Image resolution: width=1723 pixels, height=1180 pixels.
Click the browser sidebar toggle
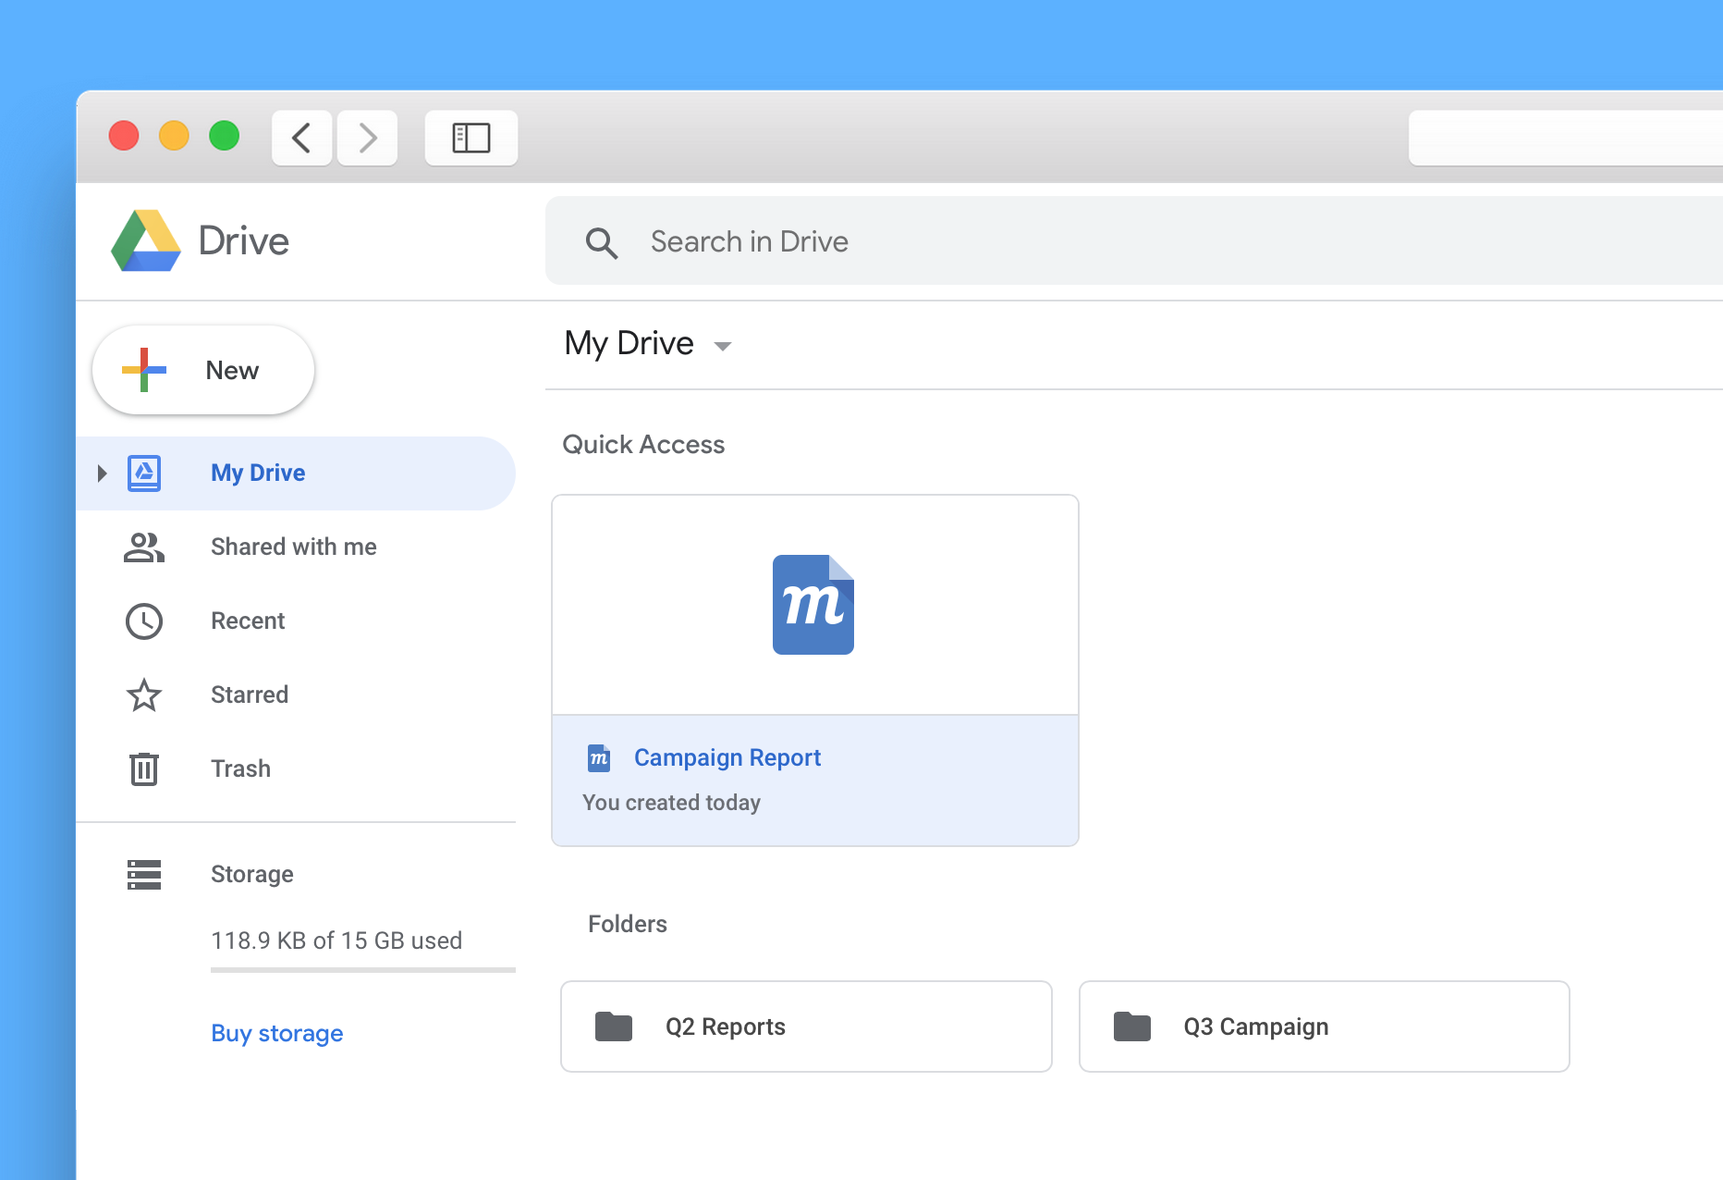[470, 137]
